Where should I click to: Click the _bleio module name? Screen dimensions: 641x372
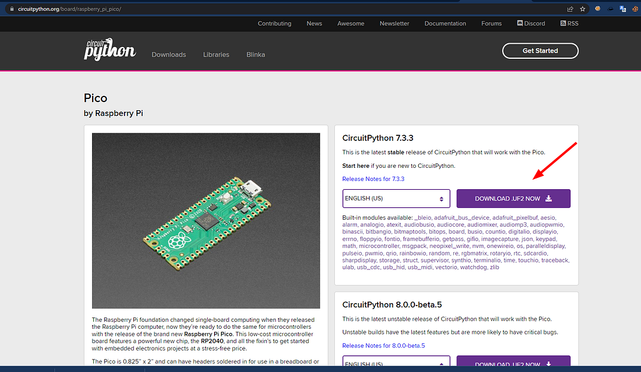423,217
